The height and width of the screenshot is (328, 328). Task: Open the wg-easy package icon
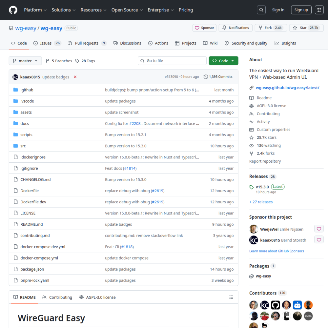252,276
